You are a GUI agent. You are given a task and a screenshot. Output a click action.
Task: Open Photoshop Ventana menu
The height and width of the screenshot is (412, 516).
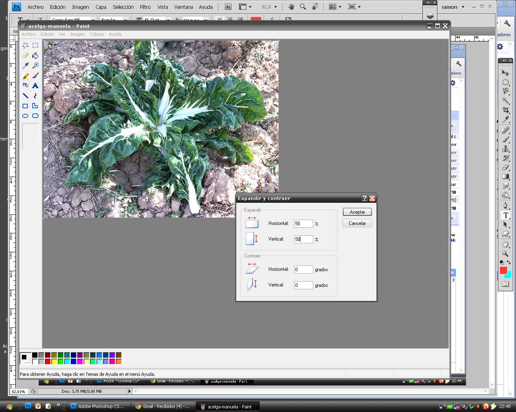[x=183, y=7]
